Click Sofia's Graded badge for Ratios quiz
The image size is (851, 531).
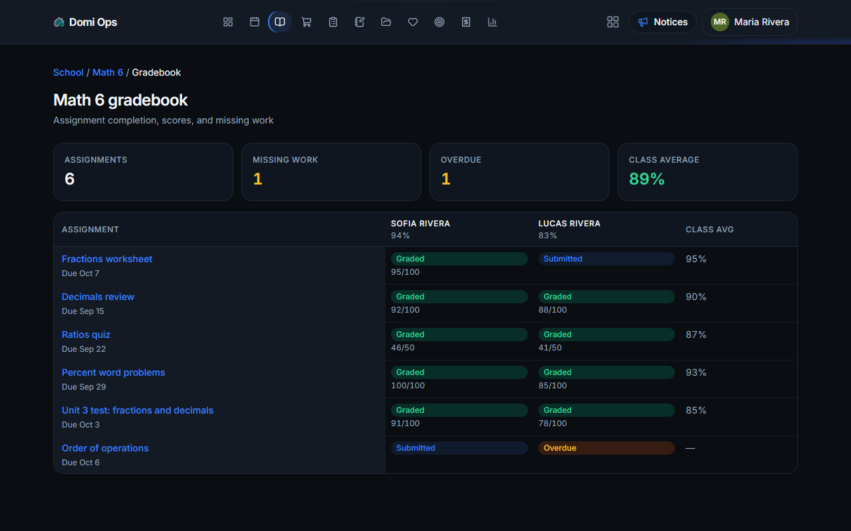(x=459, y=335)
